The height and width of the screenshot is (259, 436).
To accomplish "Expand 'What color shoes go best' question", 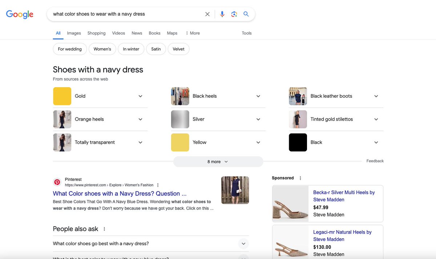I will coord(151,244).
